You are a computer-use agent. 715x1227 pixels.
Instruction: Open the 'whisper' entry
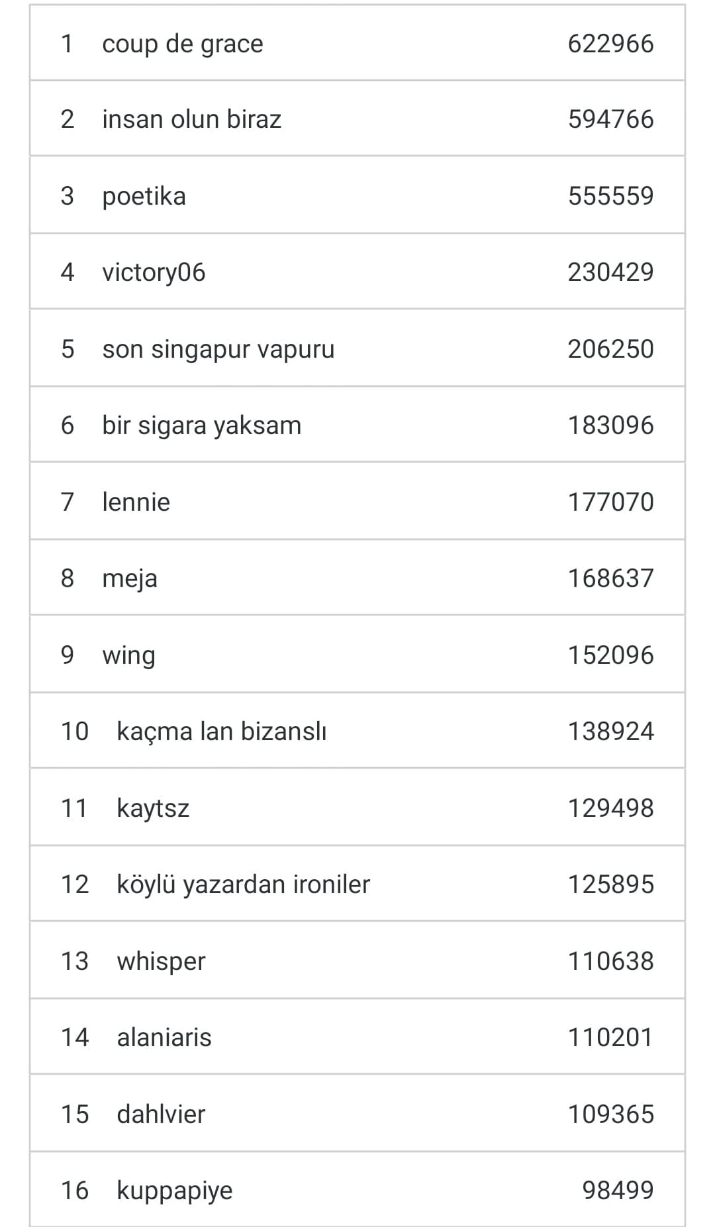(161, 961)
